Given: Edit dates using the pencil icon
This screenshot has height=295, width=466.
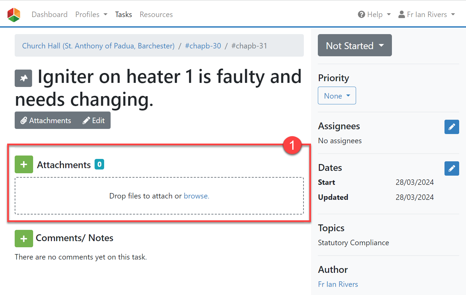Looking at the screenshot, I should click(452, 168).
